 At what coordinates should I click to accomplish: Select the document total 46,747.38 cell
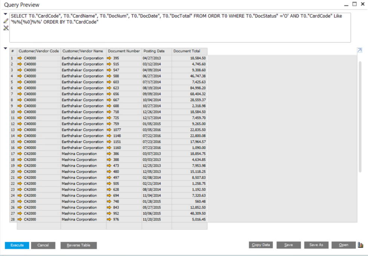189,76
